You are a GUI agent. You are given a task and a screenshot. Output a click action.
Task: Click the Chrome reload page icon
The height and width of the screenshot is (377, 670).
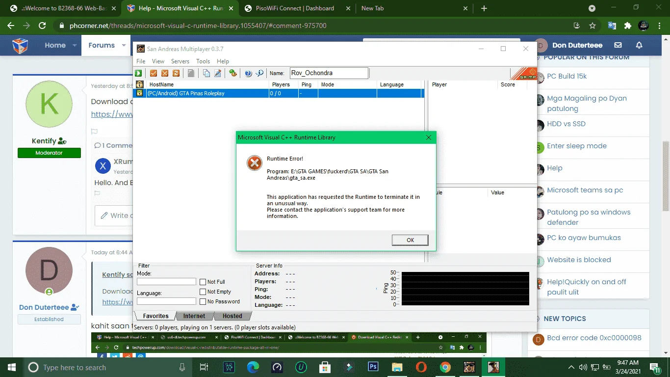pos(42,26)
